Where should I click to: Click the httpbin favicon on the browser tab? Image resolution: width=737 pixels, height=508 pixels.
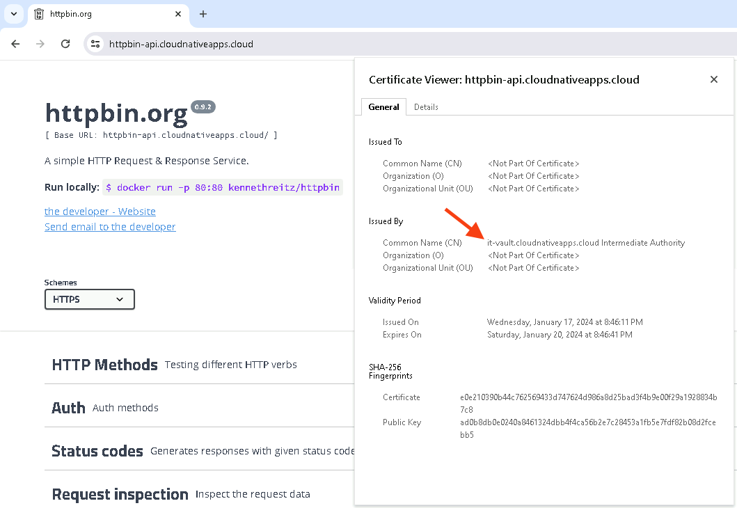pyautogui.click(x=40, y=14)
